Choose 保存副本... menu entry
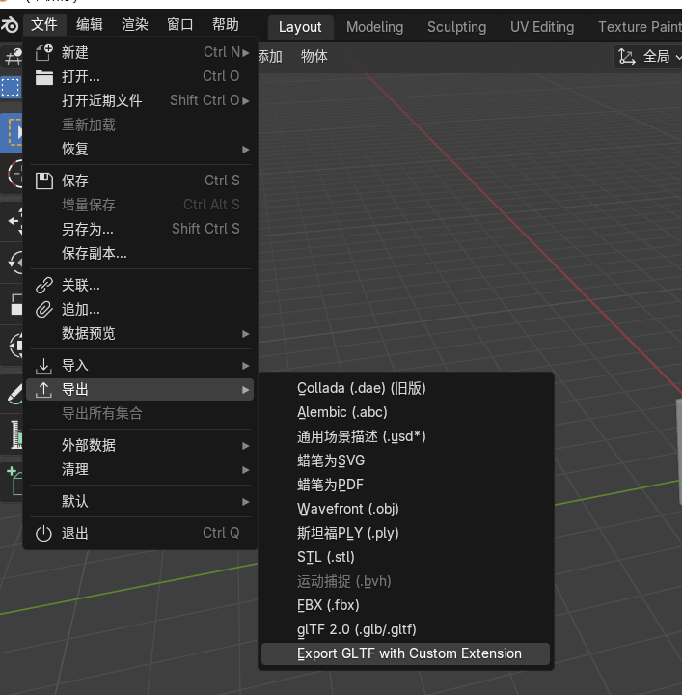The image size is (682, 695). click(140, 253)
